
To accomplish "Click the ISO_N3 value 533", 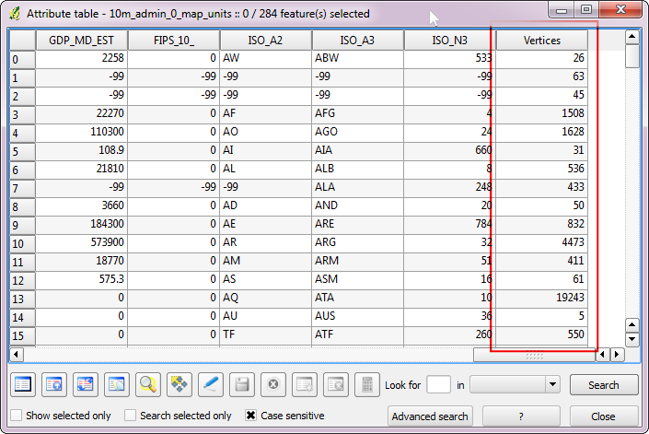I will point(450,58).
